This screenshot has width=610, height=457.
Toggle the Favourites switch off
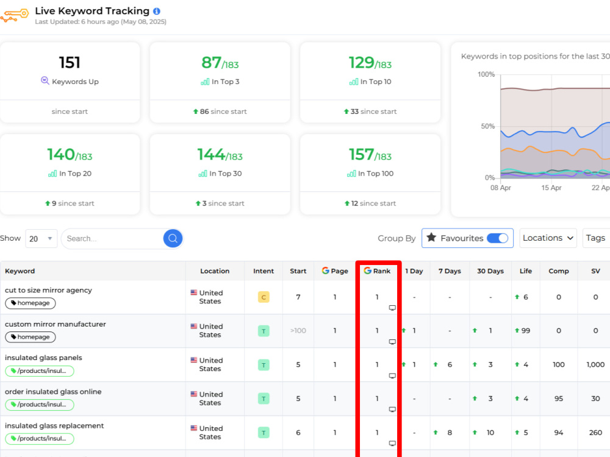[x=498, y=238]
